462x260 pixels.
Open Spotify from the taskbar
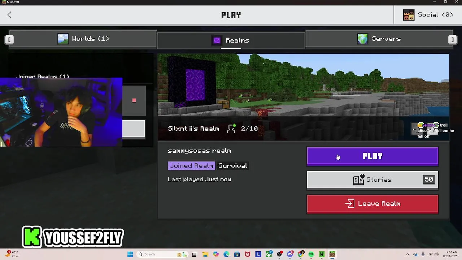click(311, 254)
